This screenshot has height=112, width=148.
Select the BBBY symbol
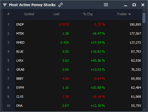20,79
